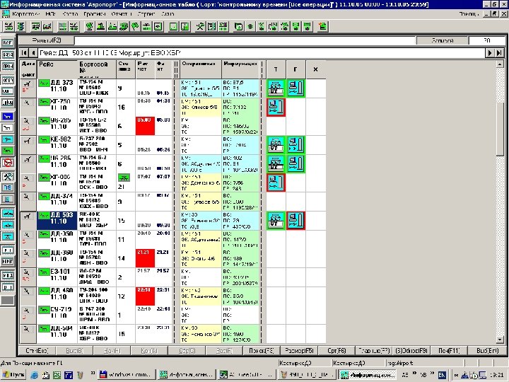Click the (S)Обнов(F9) refresh button
The width and height of the screenshot is (509, 382).
tap(411, 350)
